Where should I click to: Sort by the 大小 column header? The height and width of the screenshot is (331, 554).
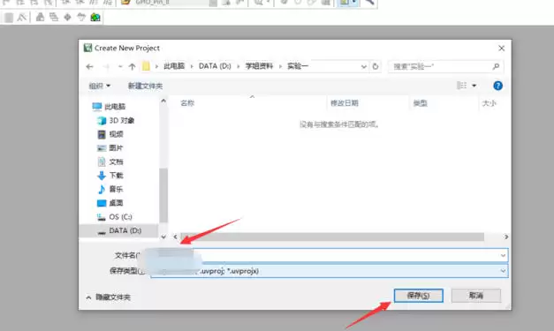489,103
